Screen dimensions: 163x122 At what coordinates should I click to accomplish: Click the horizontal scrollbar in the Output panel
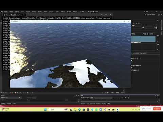[110, 102]
